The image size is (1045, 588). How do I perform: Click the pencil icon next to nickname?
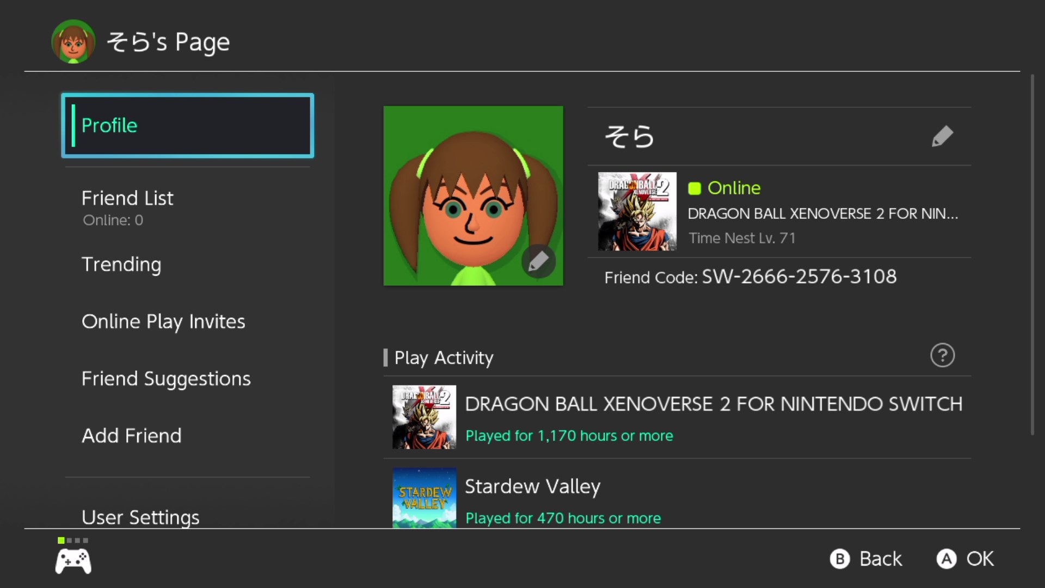(x=942, y=136)
